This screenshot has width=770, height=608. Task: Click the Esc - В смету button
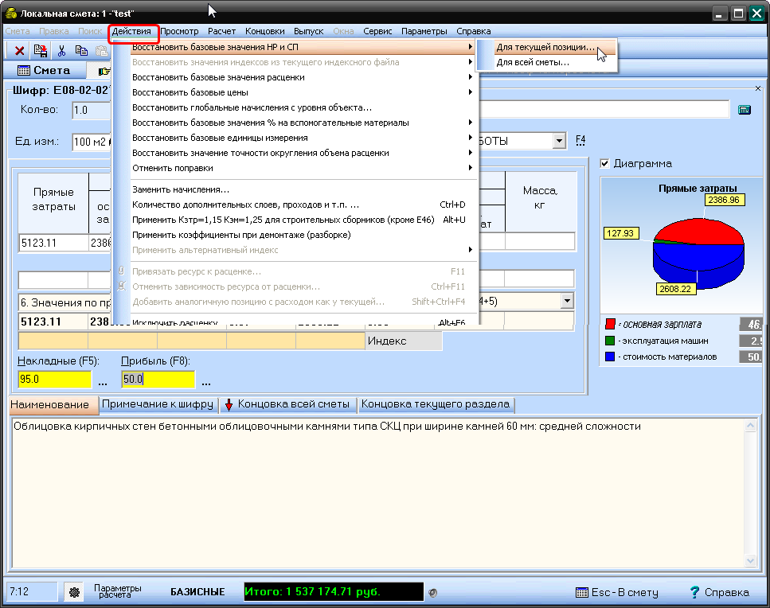(x=617, y=592)
